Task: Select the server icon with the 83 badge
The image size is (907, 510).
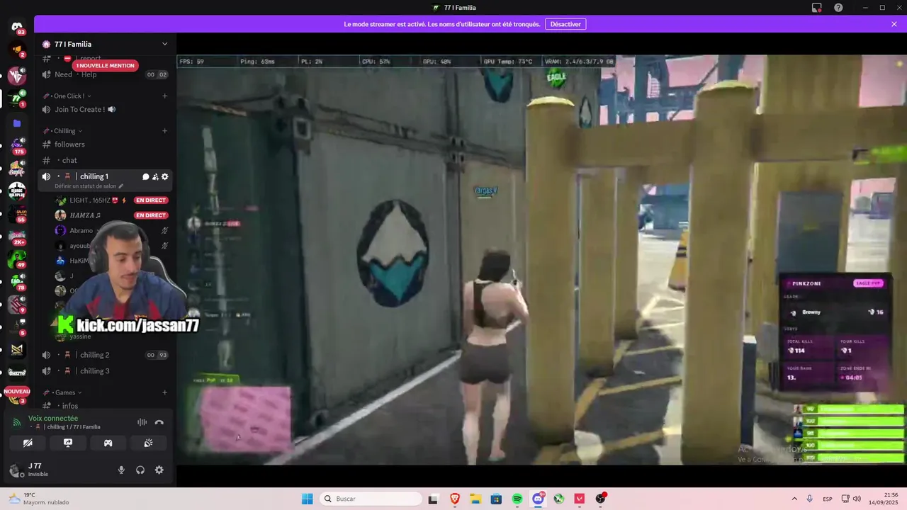Action: point(17,27)
